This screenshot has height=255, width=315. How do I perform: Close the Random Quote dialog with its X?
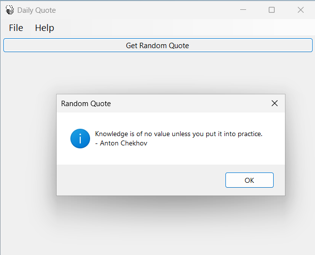point(275,104)
